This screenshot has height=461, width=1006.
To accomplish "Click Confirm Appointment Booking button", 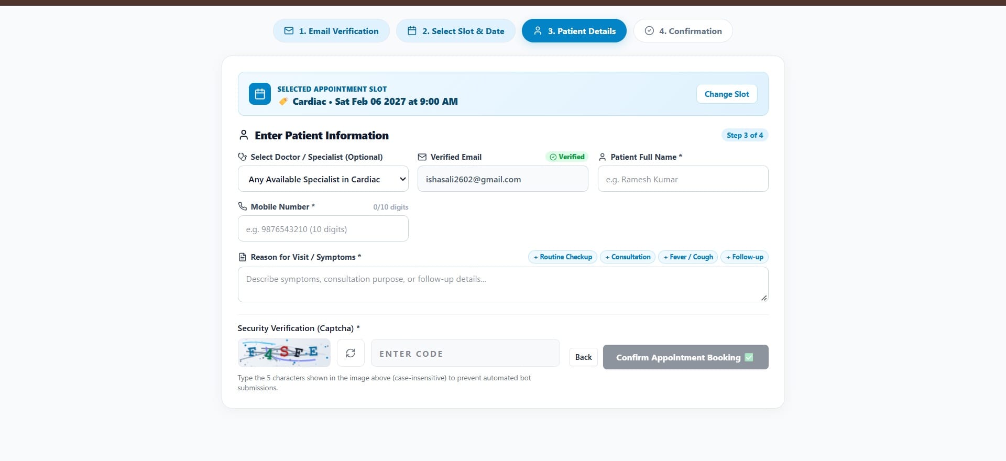I will point(686,357).
